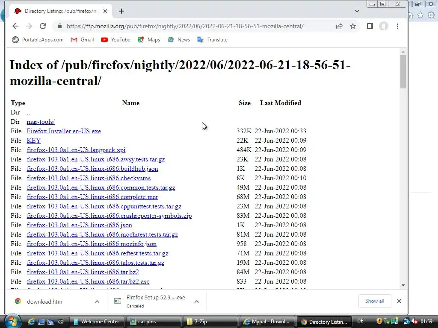The width and height of the screenshot is (438, 328).
Task: Download linux-i686.common.tests.tar.gz
Action: [x=101, y=187]
